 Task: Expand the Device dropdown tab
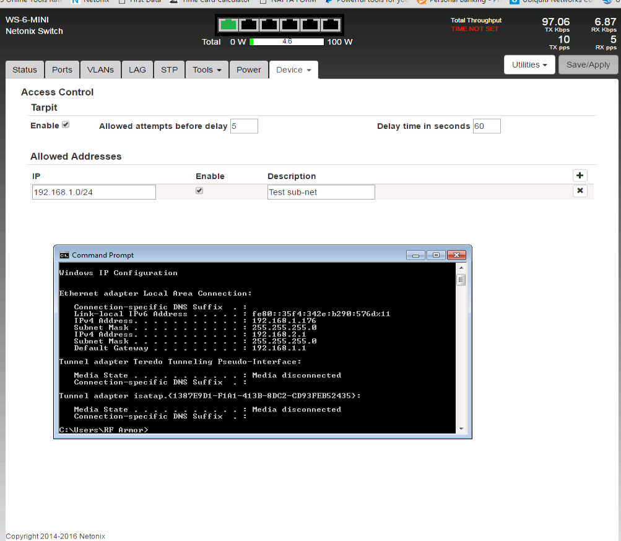[x=293, y=70]
